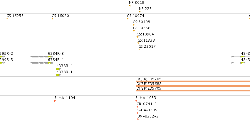Select the GS:22017 insertion triangle

tap(139, 49)
